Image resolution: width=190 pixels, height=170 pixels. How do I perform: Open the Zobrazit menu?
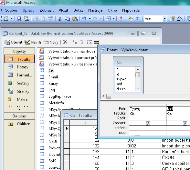47,10
